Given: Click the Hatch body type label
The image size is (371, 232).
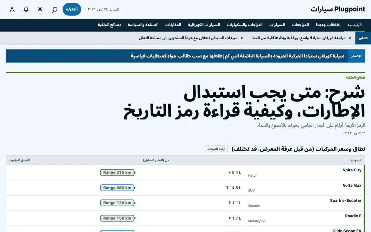Looking at the screenshot, I should (x=253, y=175).
